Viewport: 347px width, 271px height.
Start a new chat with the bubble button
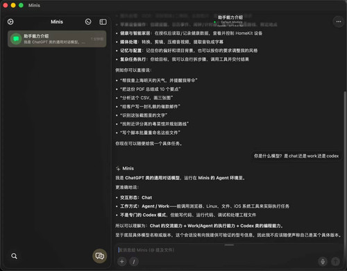click(100, 256)
